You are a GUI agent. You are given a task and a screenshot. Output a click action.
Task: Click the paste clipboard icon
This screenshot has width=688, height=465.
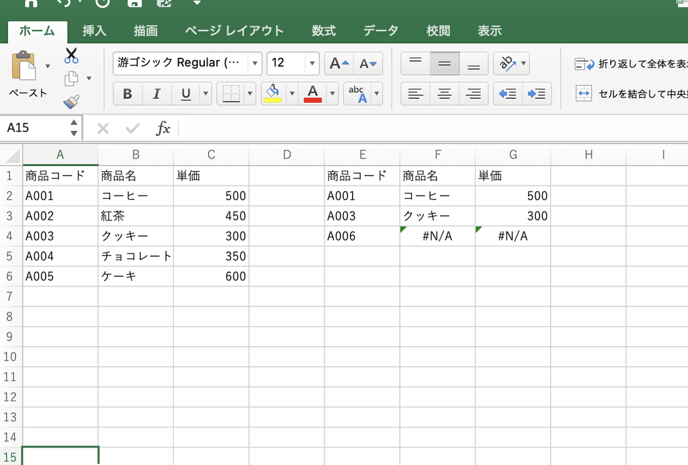[x=24, y=66]
